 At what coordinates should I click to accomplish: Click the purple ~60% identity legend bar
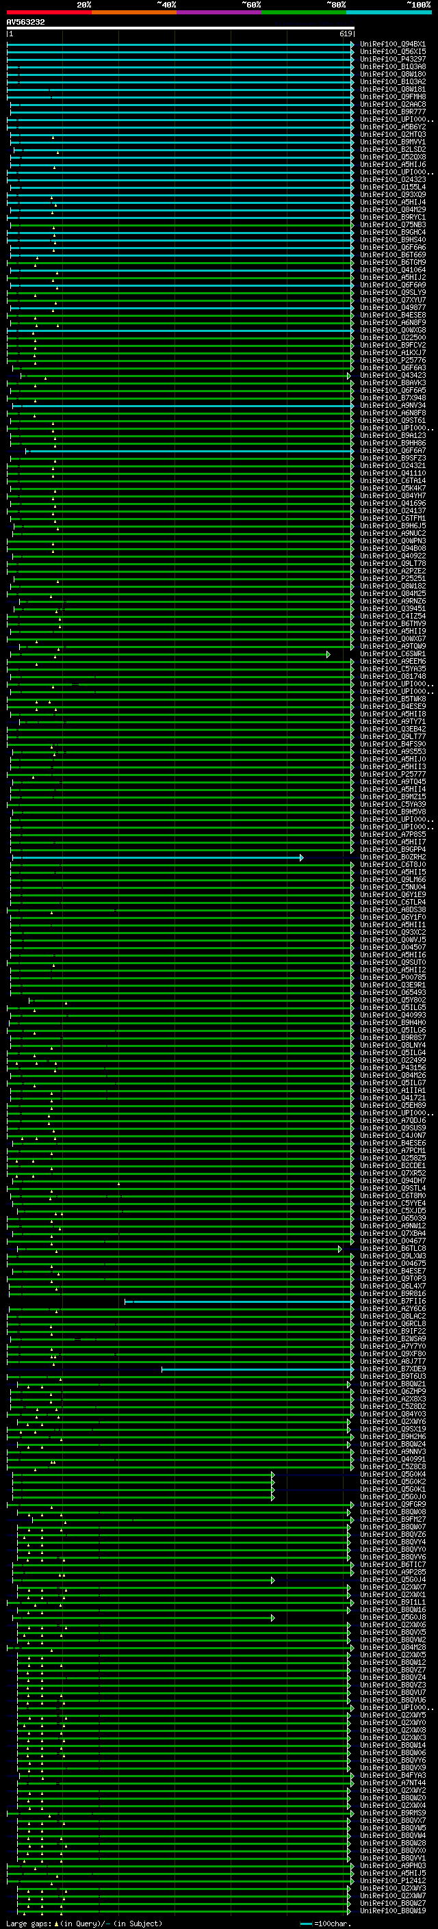[220, 13]
